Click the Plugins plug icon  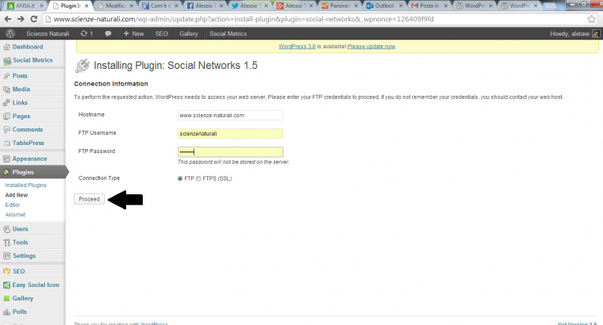6,172
